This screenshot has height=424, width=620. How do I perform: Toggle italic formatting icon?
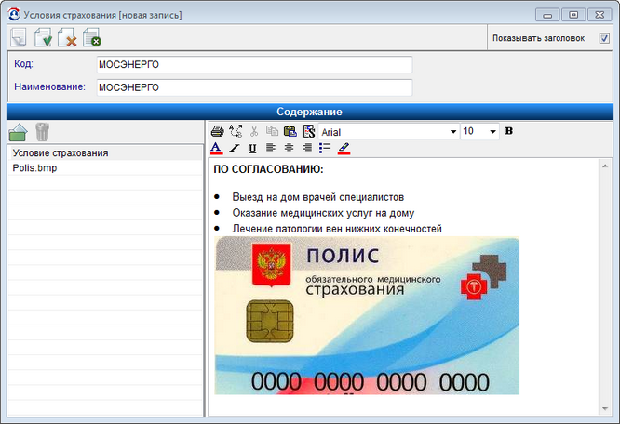(235, 148)
